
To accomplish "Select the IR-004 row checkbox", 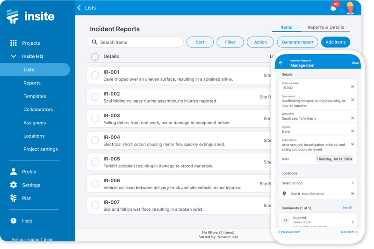I will point(95,140).
